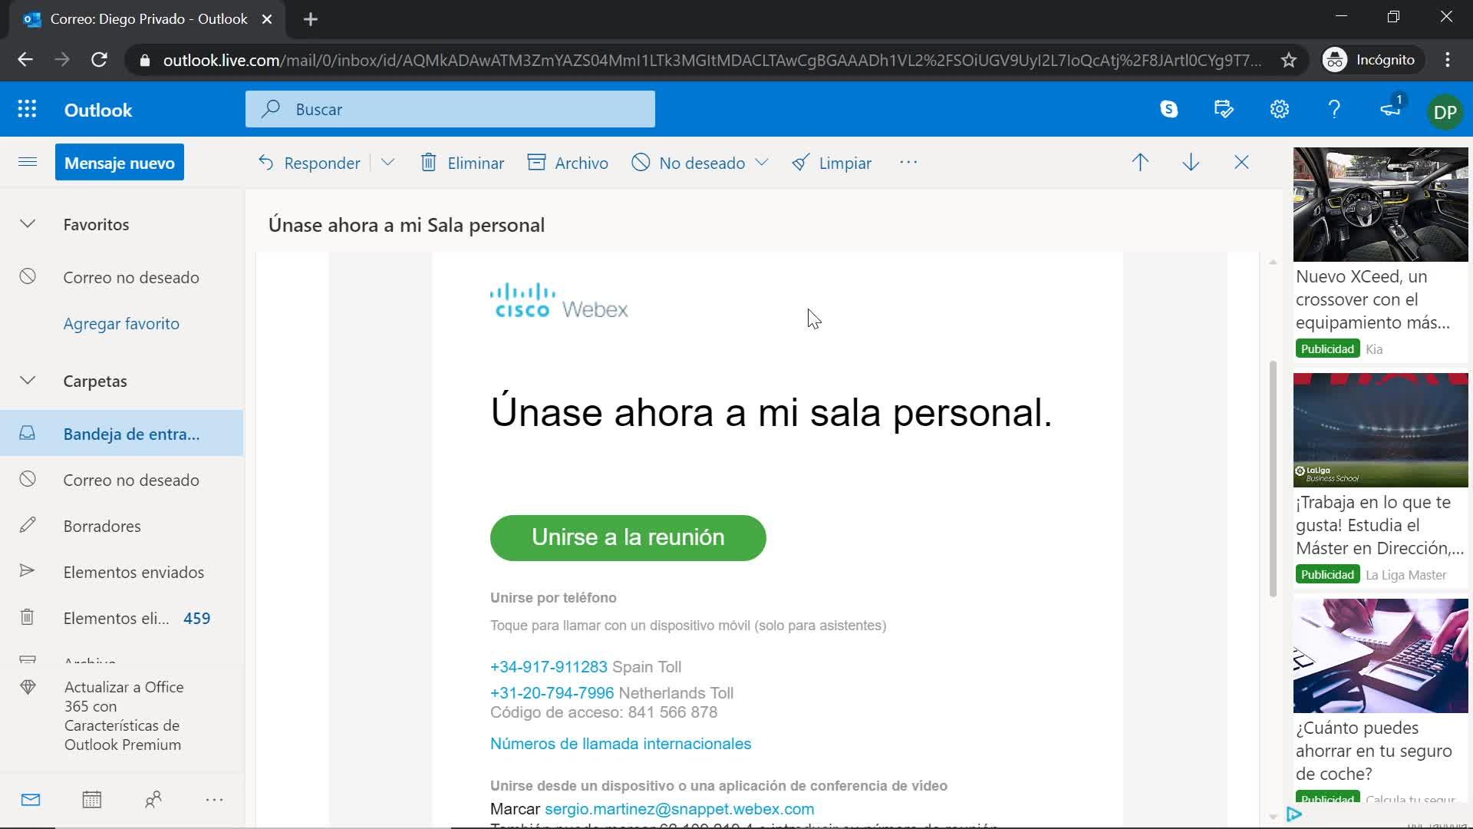
Task: Bookmark this page with the star icon
Action: [x=1289, y=60]
